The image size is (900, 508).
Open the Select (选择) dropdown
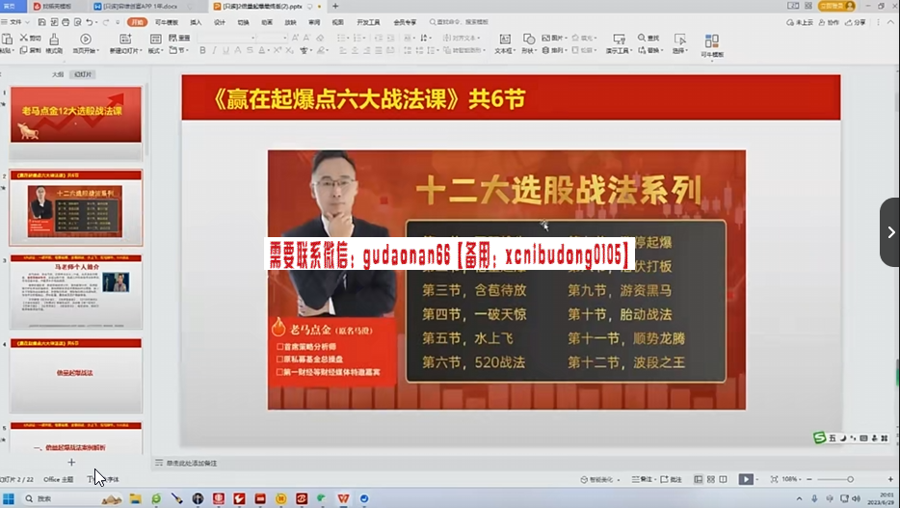pyautogui.click(x=680, y=43)
